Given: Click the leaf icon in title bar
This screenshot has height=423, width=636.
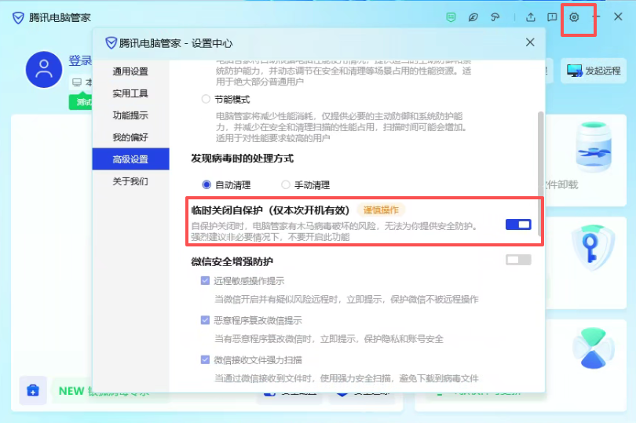Looking at the screenshot, I should click(473, 16).
